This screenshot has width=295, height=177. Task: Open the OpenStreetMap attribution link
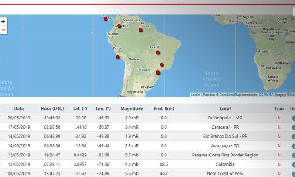click(230, 95)
